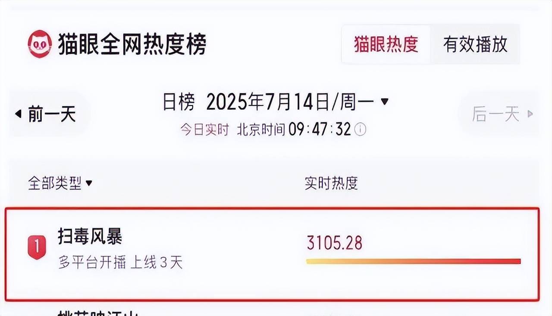This screenshot has height=316, width=552.
Task: Click the left arrow beside 前一天
Action: [x=18, y=114]
